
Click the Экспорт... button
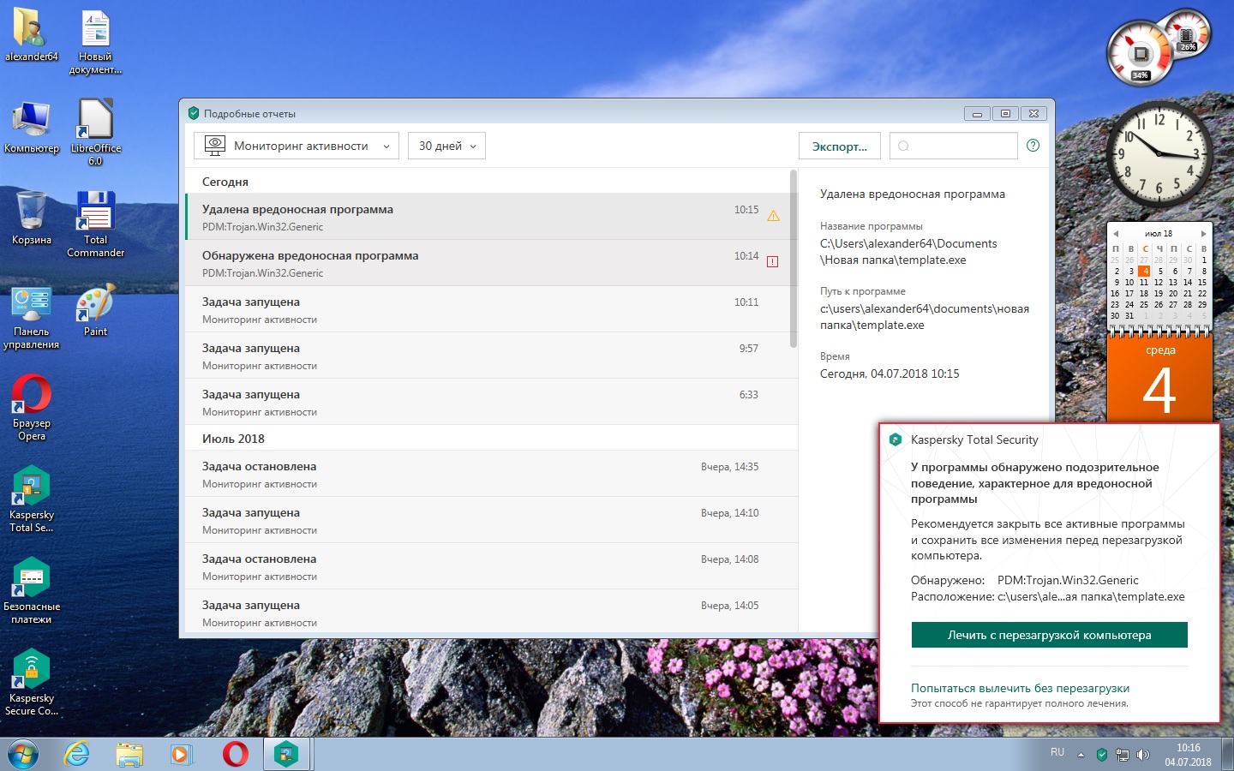point(839,146)
